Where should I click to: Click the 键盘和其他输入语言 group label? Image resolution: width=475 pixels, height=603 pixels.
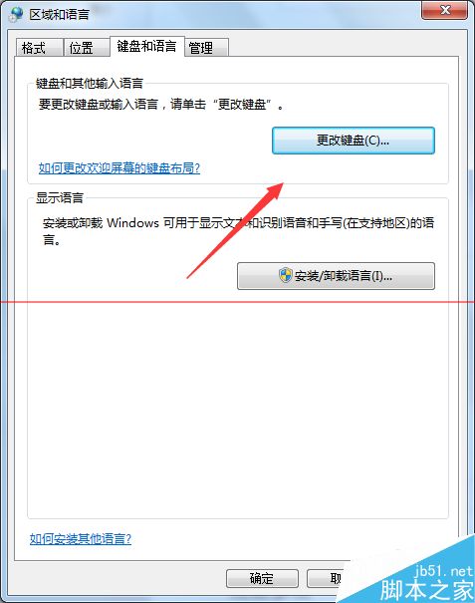pos(90,83)
